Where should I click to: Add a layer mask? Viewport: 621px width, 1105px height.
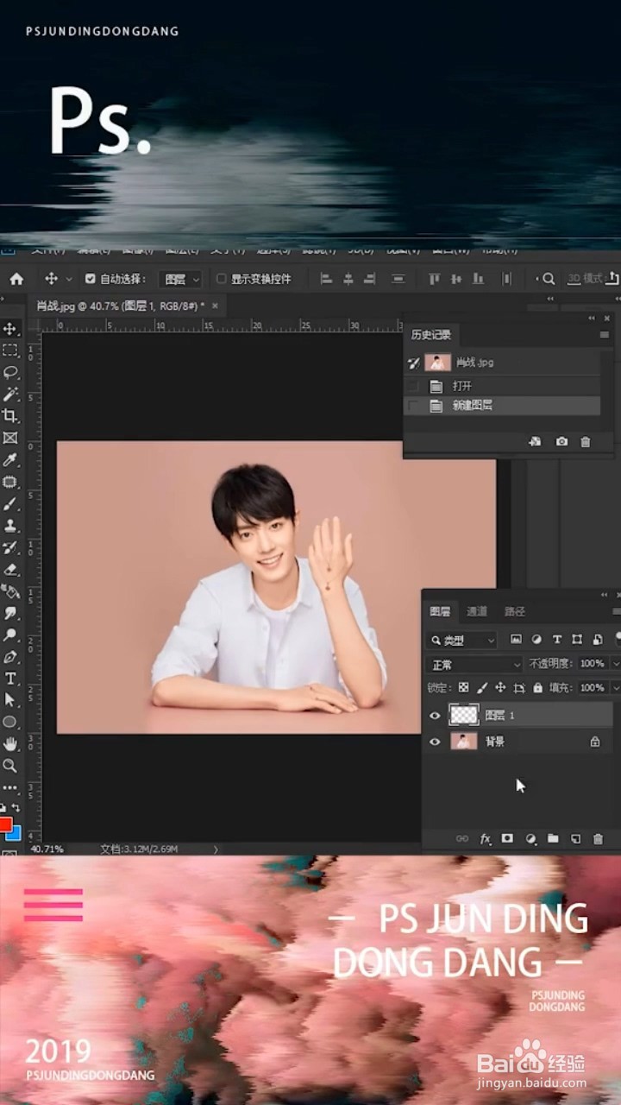(507, 838)
